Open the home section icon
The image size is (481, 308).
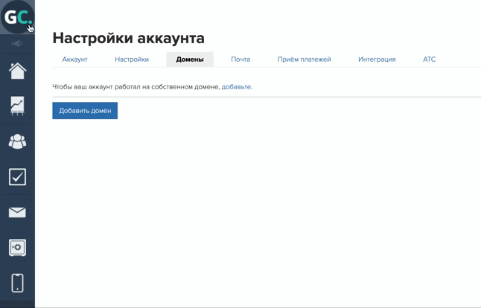16,71
